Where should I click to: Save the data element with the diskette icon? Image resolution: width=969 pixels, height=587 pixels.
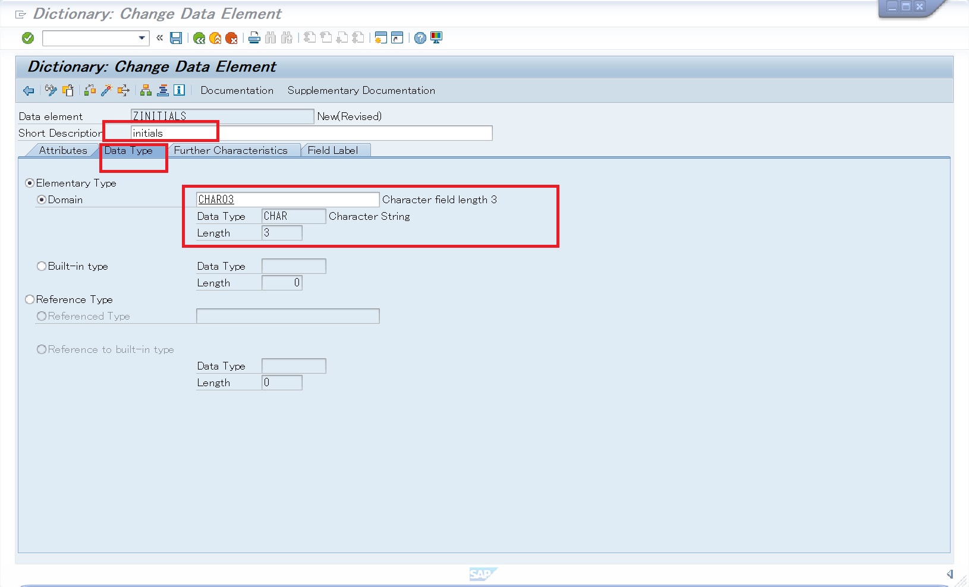coord(176,38)
